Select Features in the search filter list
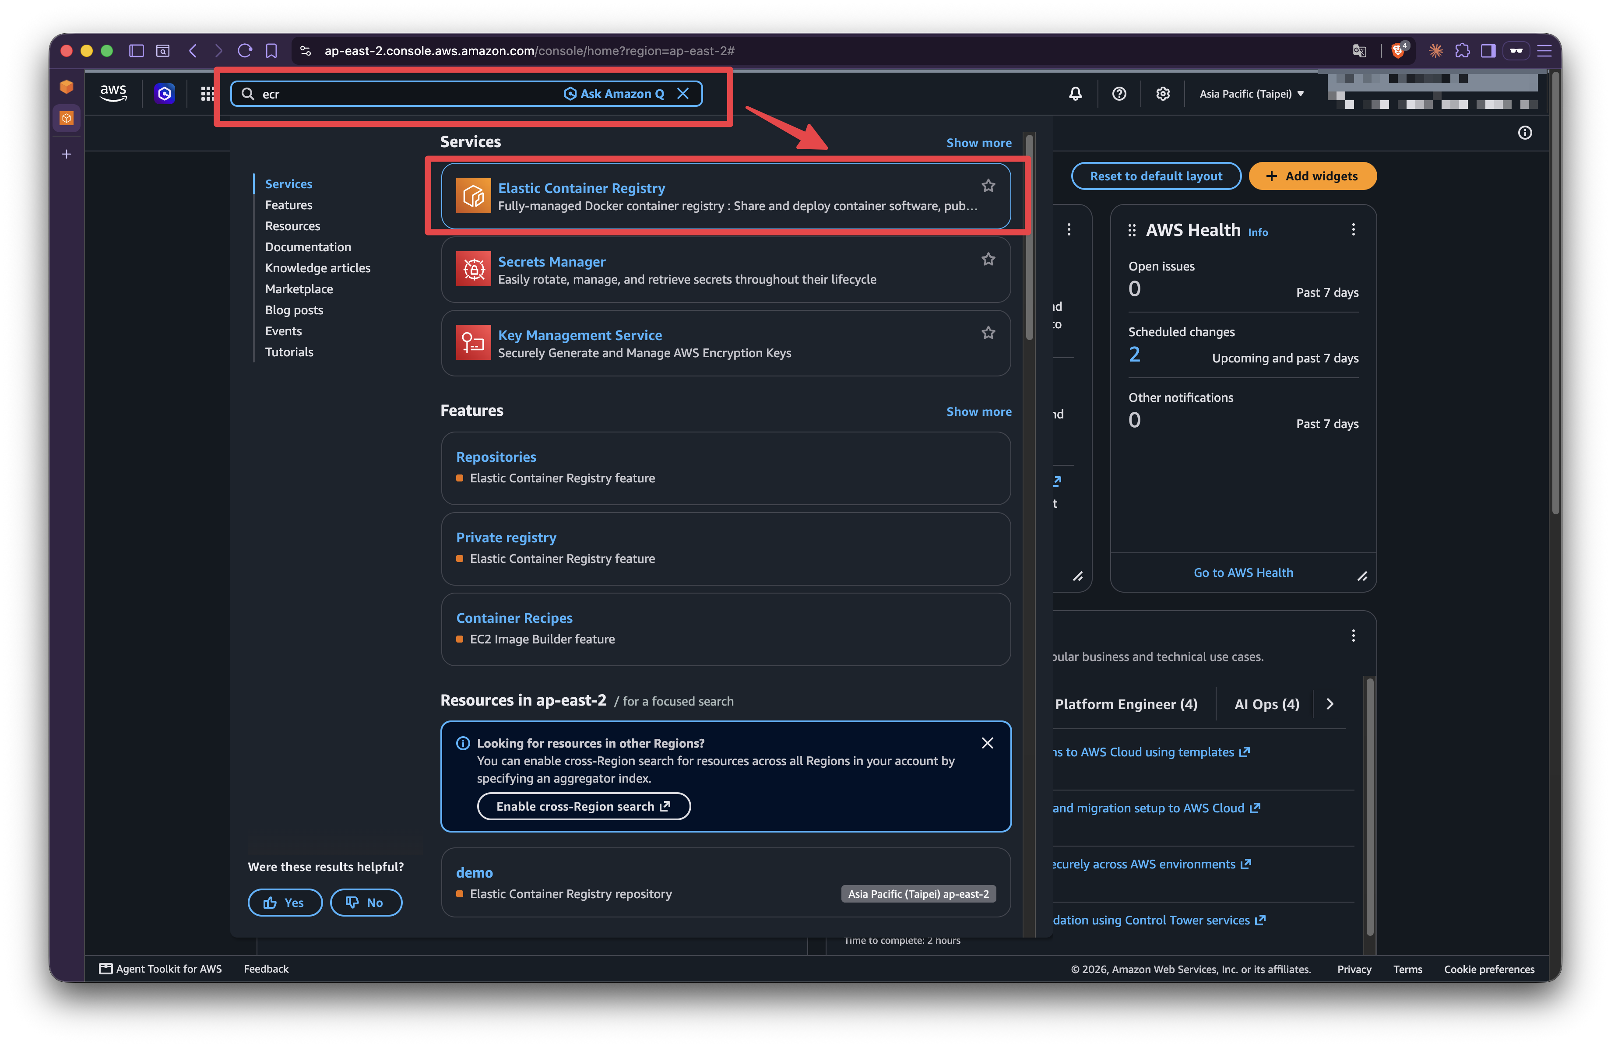 (288, 204)
